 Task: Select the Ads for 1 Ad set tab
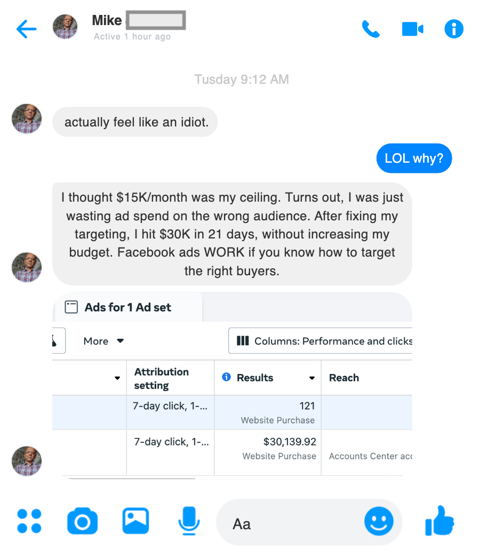coord(127,307)
